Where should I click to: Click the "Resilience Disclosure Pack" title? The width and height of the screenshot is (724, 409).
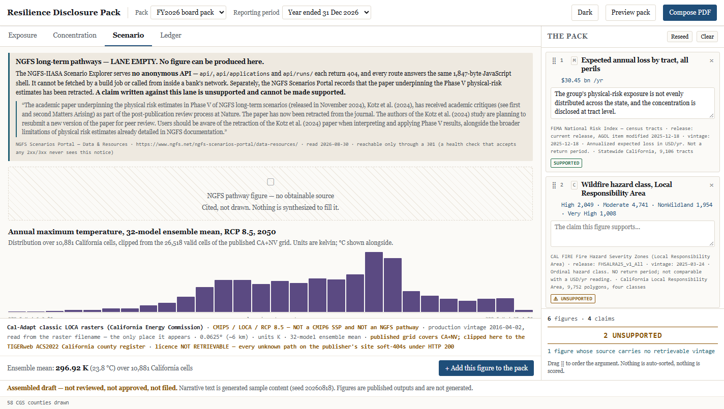64,12
